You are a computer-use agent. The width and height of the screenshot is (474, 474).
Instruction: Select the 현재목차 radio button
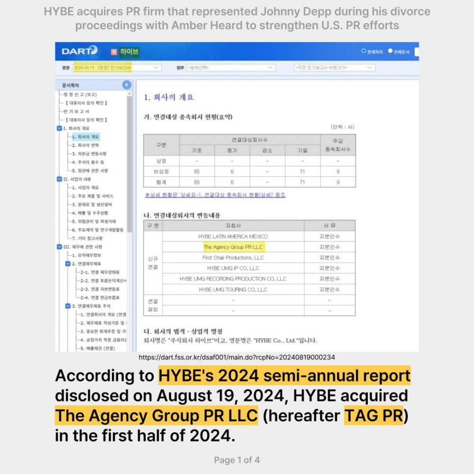coord(364,51)
